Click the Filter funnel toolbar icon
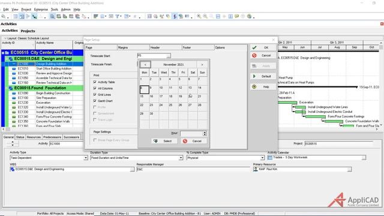This screenshot has width=384, height=216. coord(118,16)
